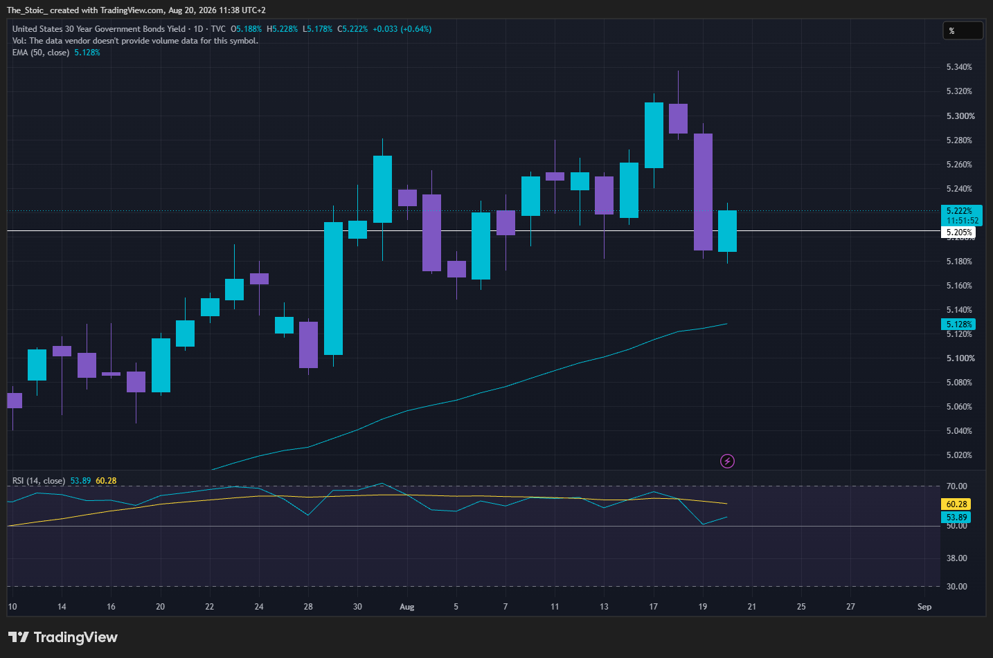Click the date 17 on the time axis

pyautogui.click(x=653, y=607)
